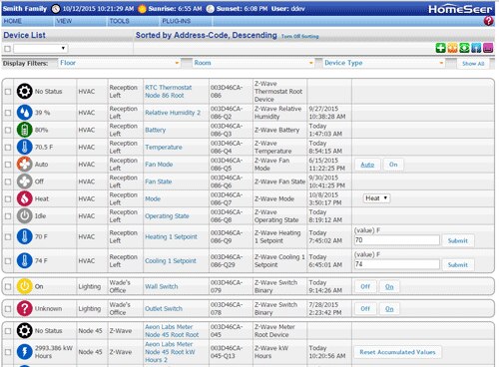This screenshot has height=367, width=499.
Task: Turn On the Wall Switch
Action: pos(389,286)
